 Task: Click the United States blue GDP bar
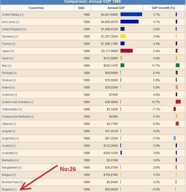coord(131,14)
